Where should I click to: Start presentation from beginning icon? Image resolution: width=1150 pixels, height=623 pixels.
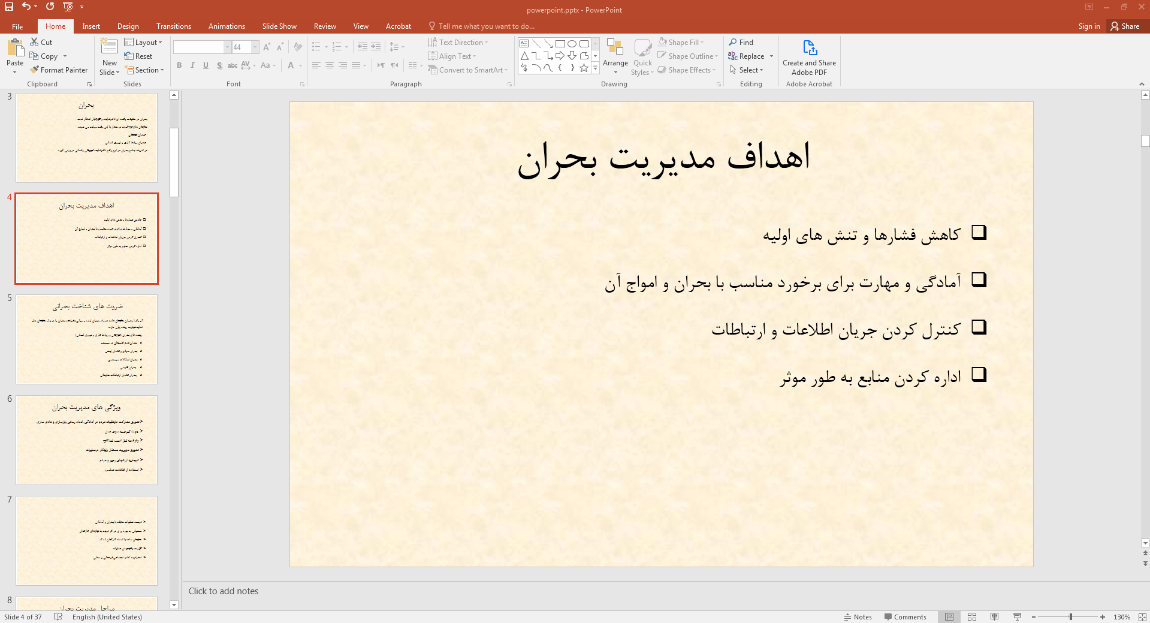(68, 7)
